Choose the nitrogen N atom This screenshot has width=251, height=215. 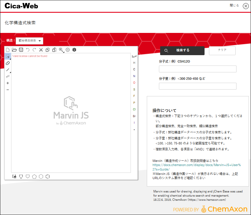[x=134, y=76]
